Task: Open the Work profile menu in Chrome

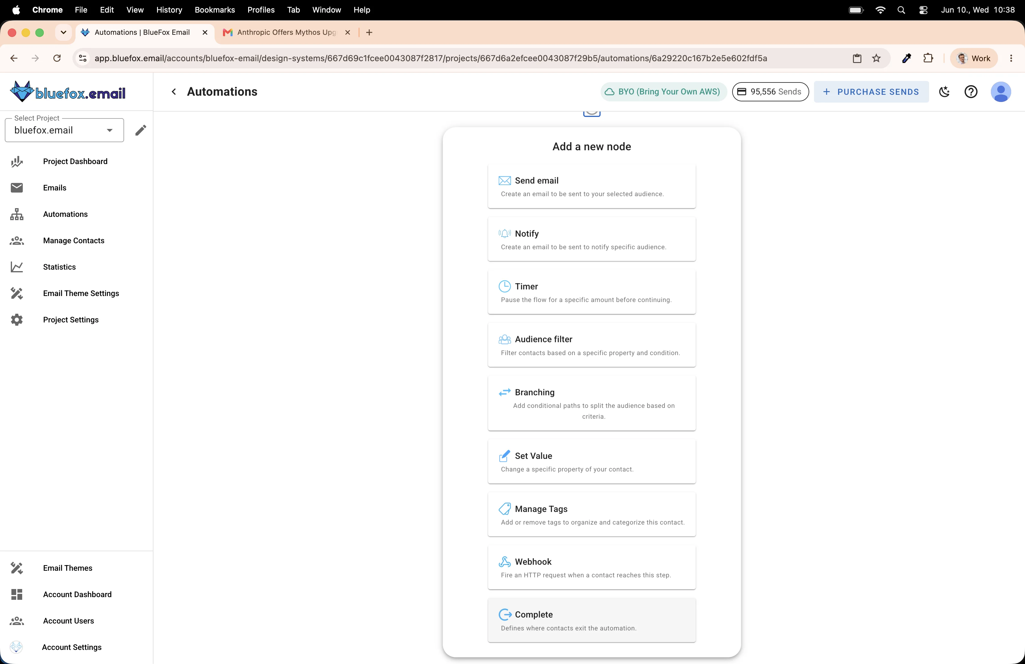Action: point(974,58)
